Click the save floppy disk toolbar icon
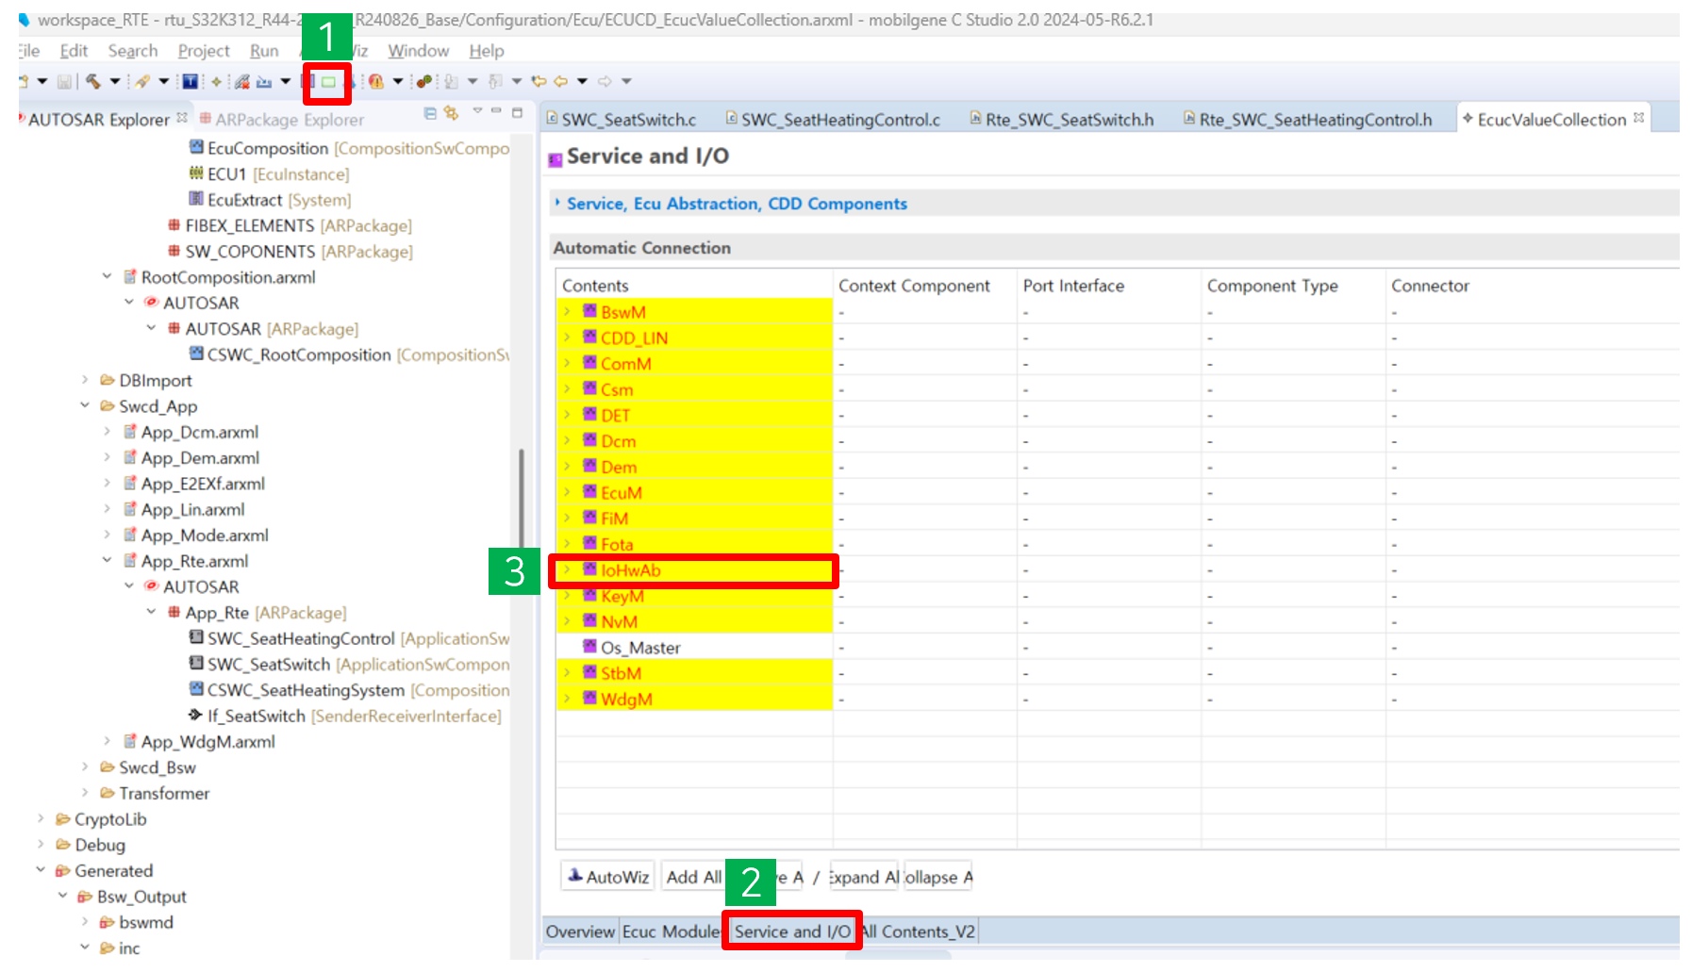 click(64, 82)
